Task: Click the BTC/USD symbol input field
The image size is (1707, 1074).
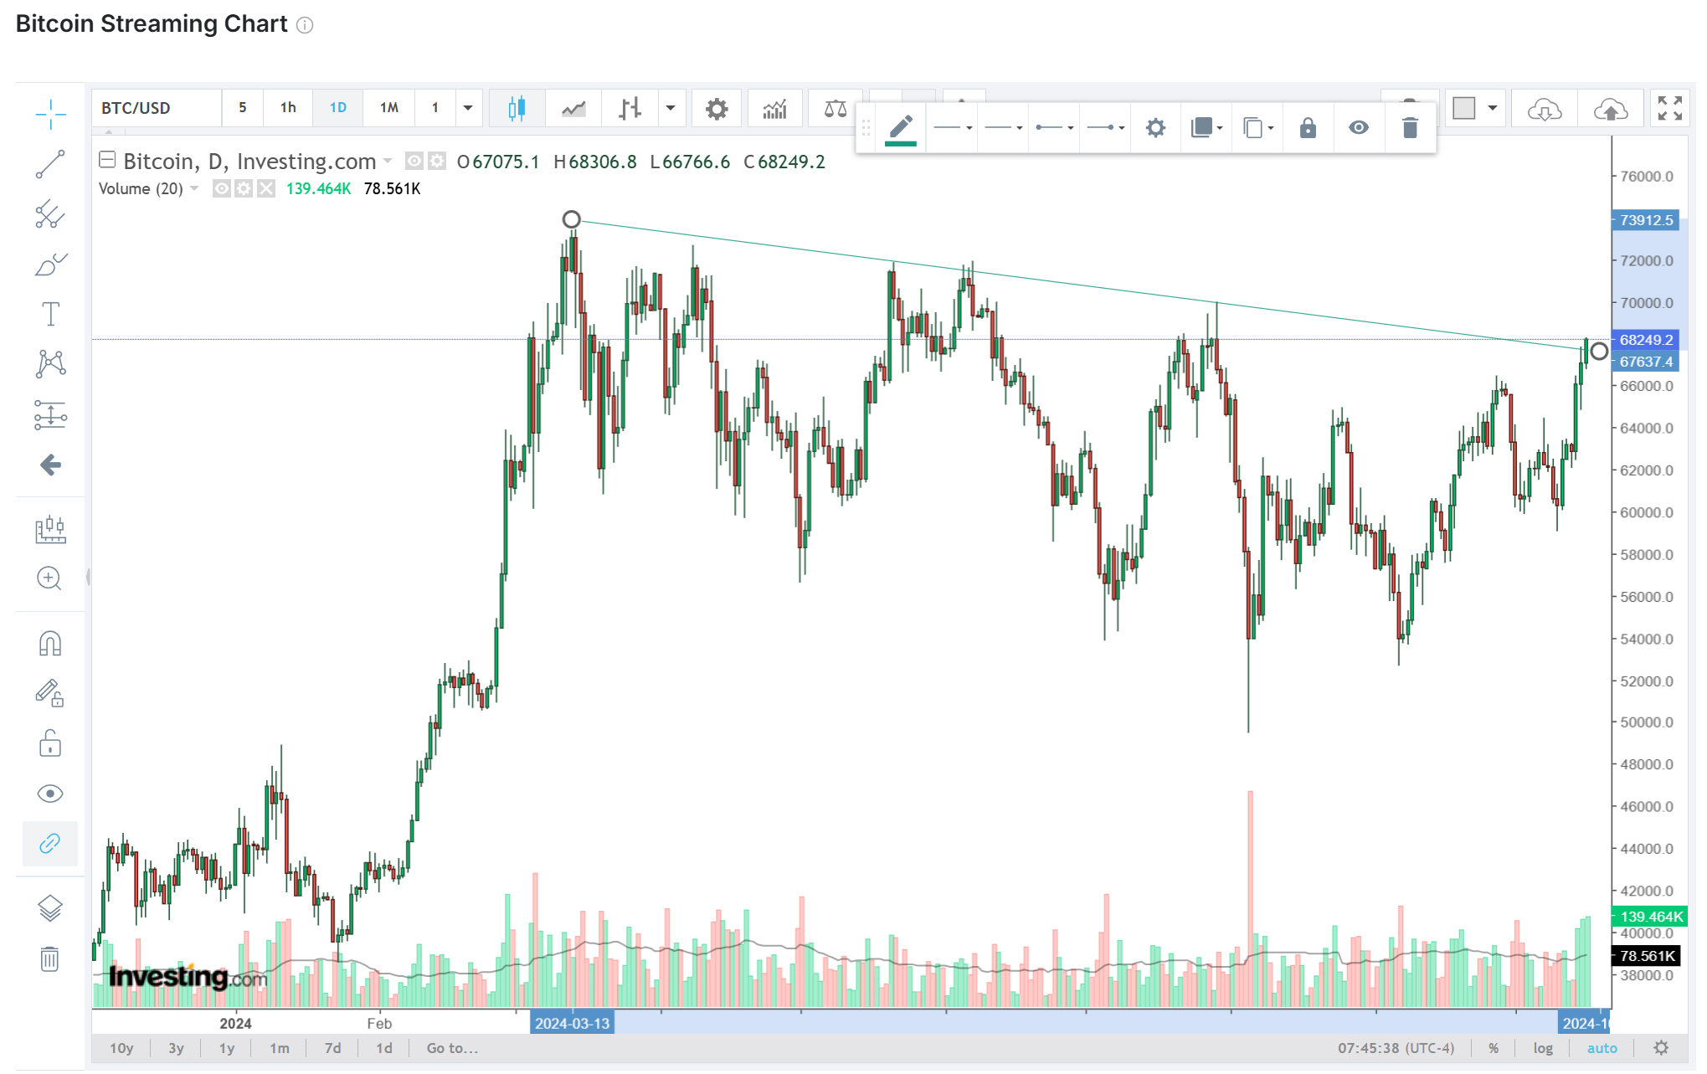Action: [157, 108]
